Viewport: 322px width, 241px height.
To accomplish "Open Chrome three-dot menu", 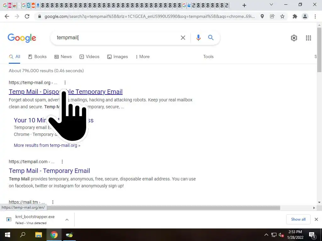I will point(315,16).
